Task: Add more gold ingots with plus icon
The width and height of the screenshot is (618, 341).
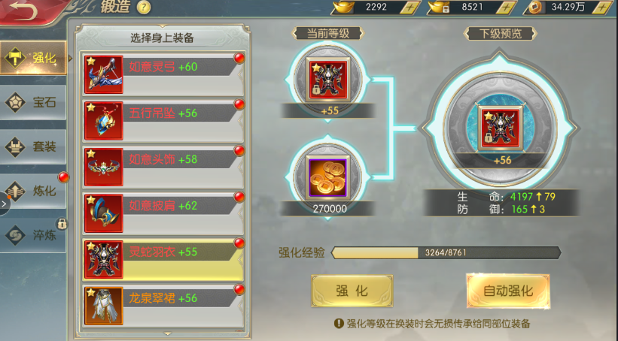Action: click(410, 7)
